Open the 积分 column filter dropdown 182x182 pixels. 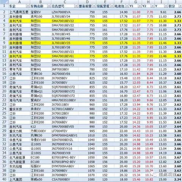[x=180, y=6]
